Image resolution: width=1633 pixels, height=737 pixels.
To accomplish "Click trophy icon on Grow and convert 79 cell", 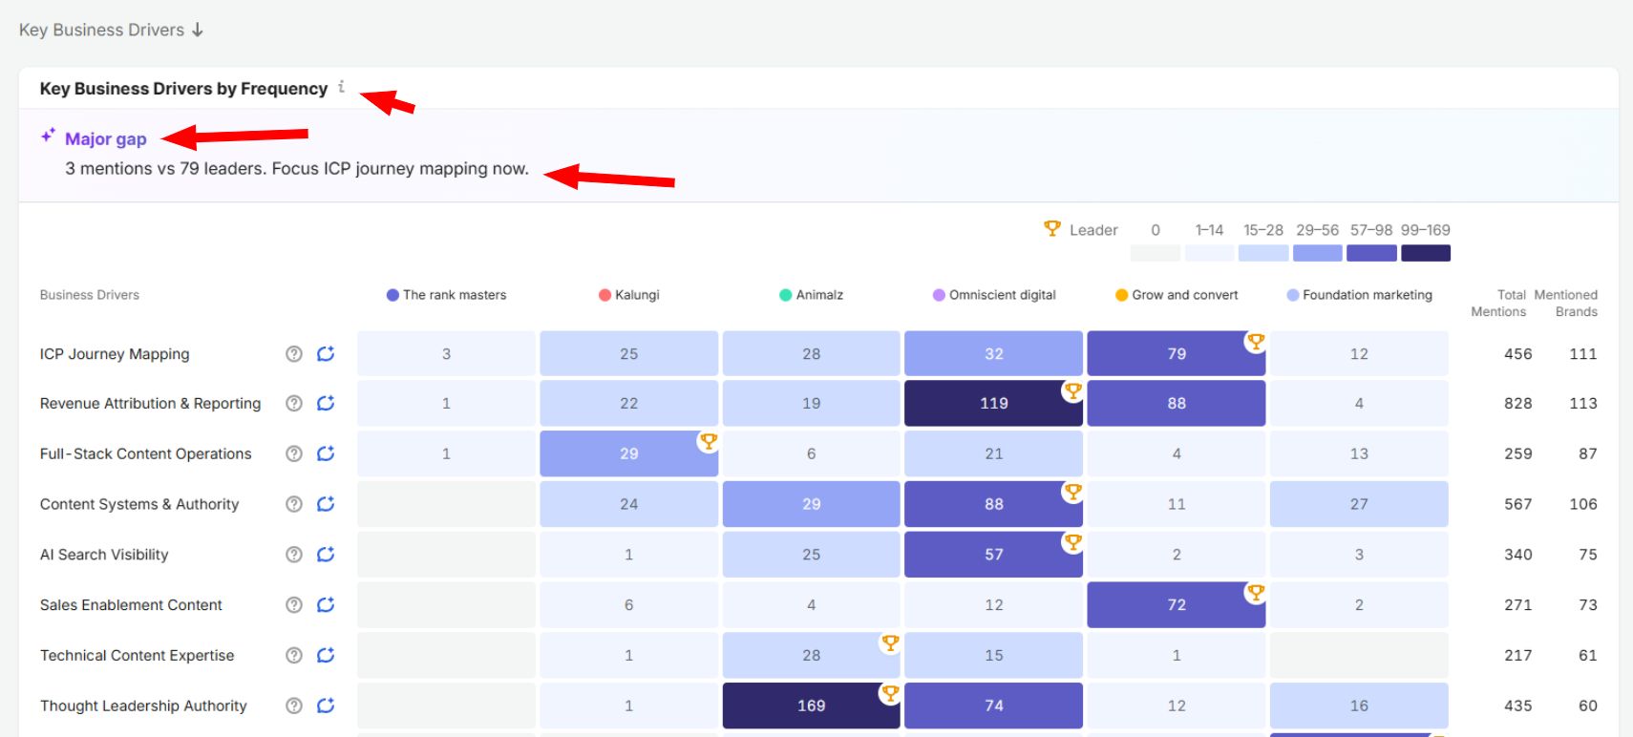I will tap(1256, 341).
